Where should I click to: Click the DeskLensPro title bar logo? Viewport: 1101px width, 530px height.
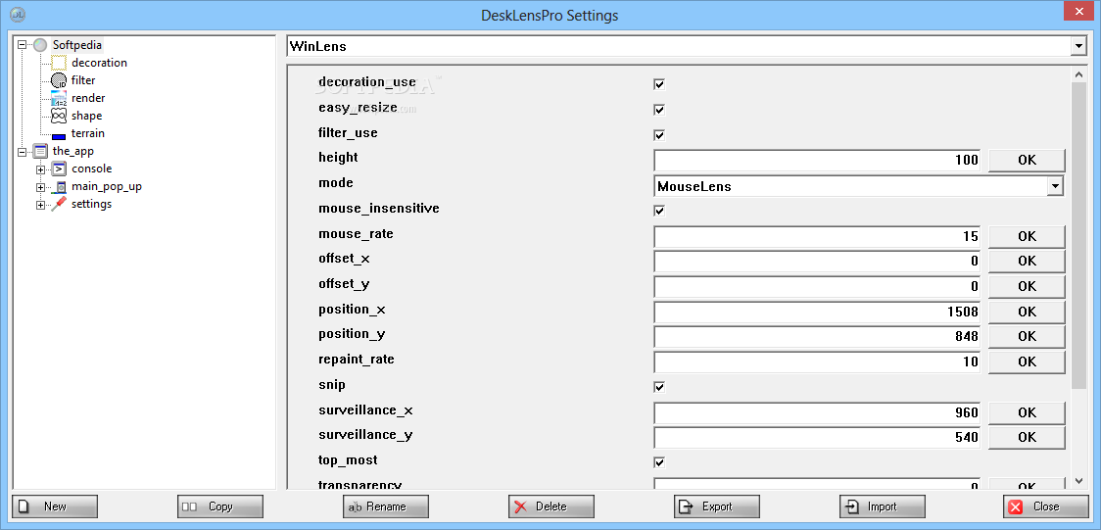click(x=19, y=16)
